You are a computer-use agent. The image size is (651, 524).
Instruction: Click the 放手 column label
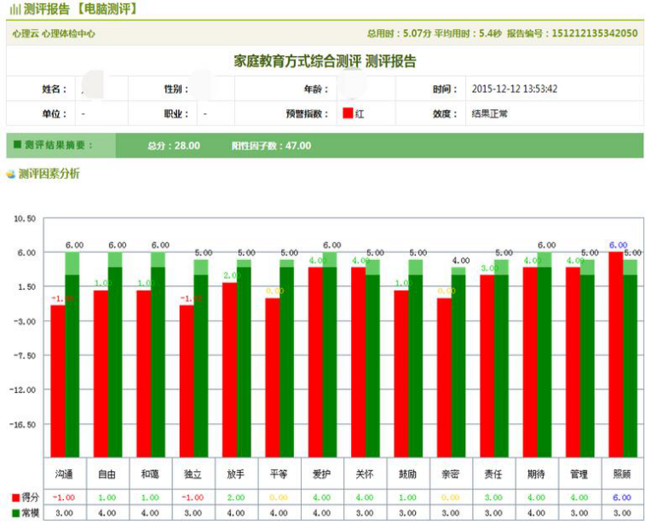(236, 474)
